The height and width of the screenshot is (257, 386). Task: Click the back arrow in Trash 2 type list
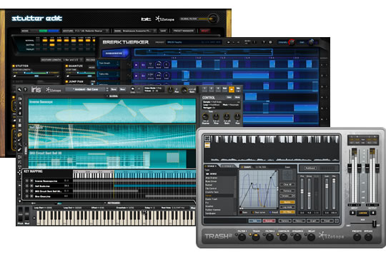point(207,173)
